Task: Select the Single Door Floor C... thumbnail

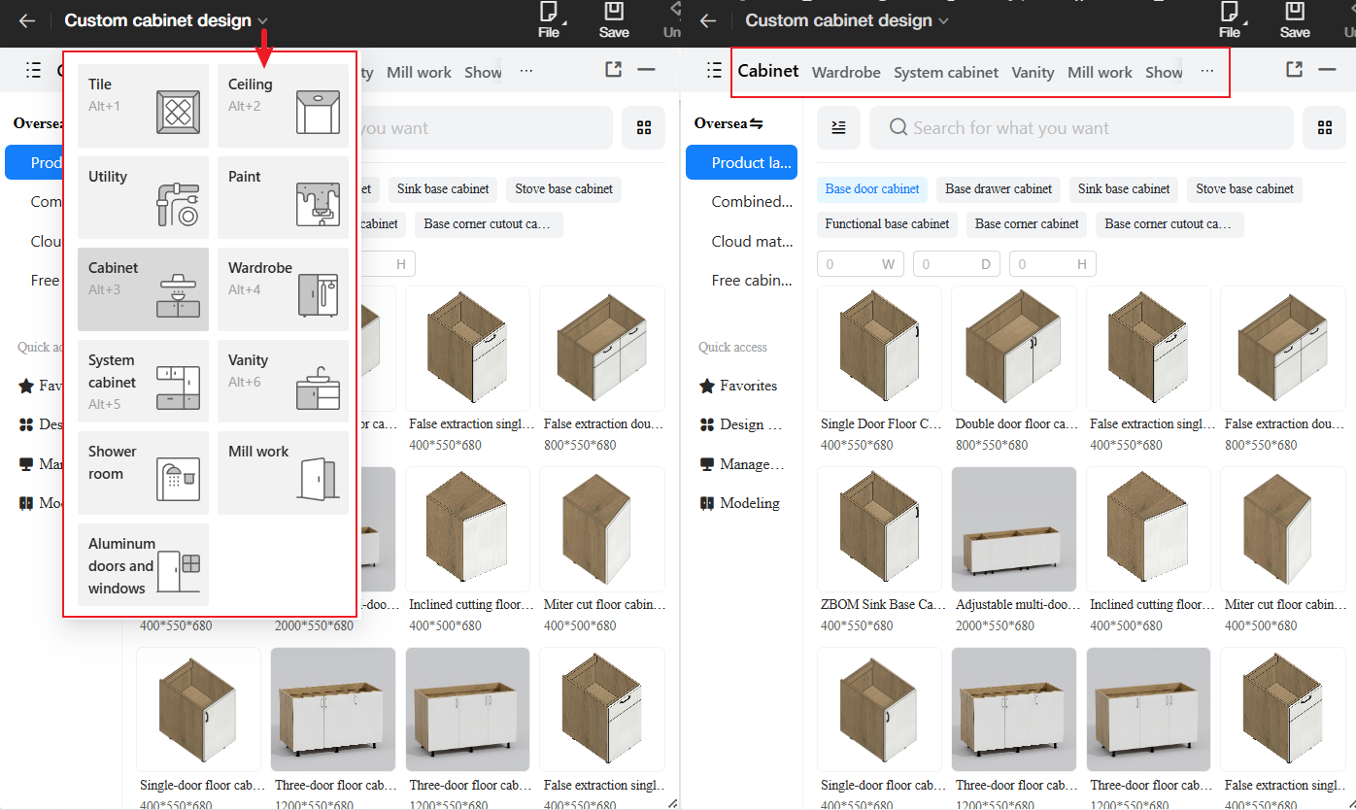Action: pyautogui.click(x=879, y=349)
